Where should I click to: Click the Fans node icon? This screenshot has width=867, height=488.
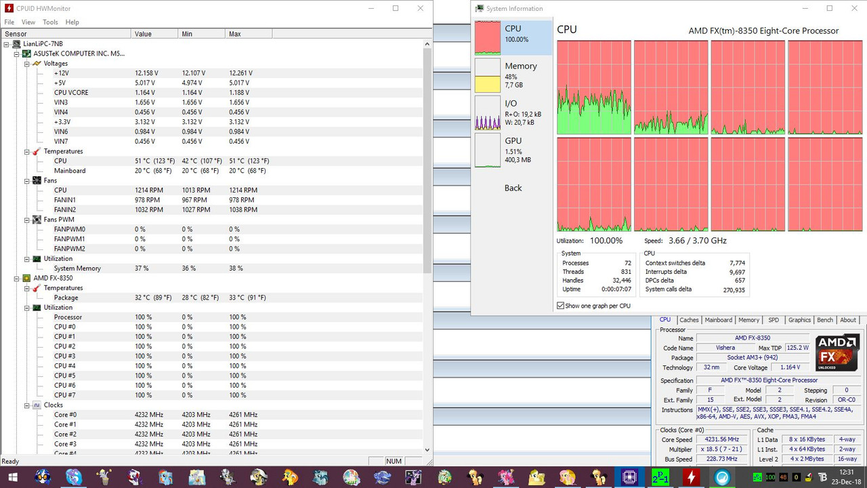pyautogui.click(x=37, y=180)
